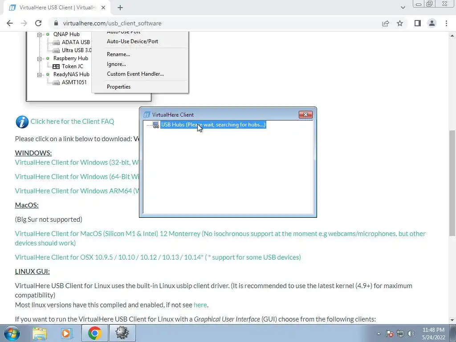Open the 'here' link for Linux
This screenshot has height=342, width=456.
point(200,305)
